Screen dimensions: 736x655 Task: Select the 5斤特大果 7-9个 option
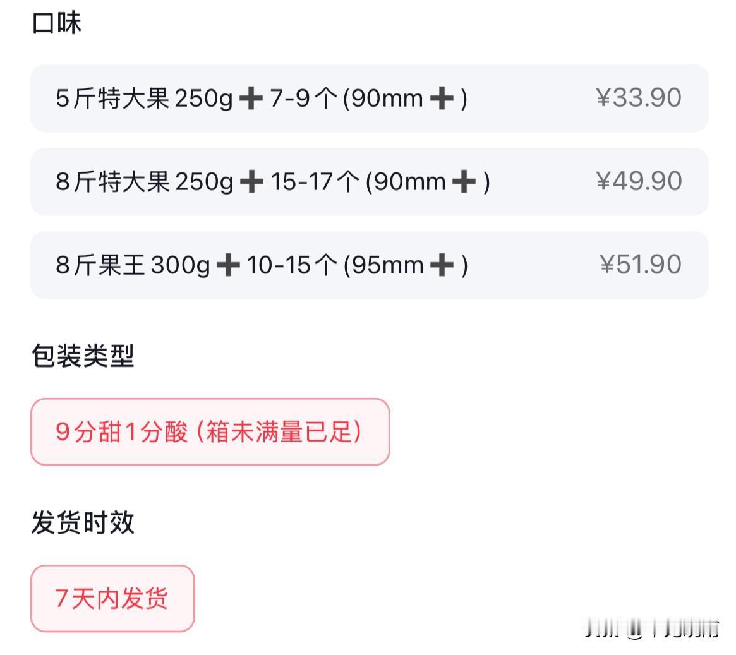(370, 99)
